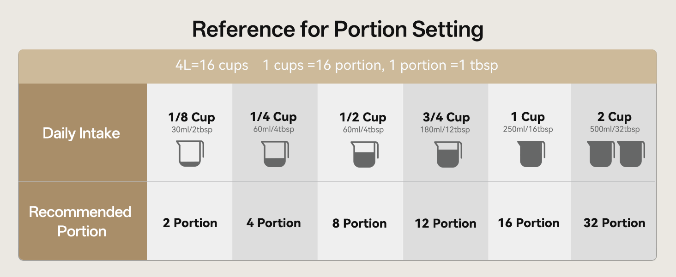Click the "30ml/2tbsp" label
The width and height of the screenshot is (676, 277).
pyautogui.click(x=192, y=130)
